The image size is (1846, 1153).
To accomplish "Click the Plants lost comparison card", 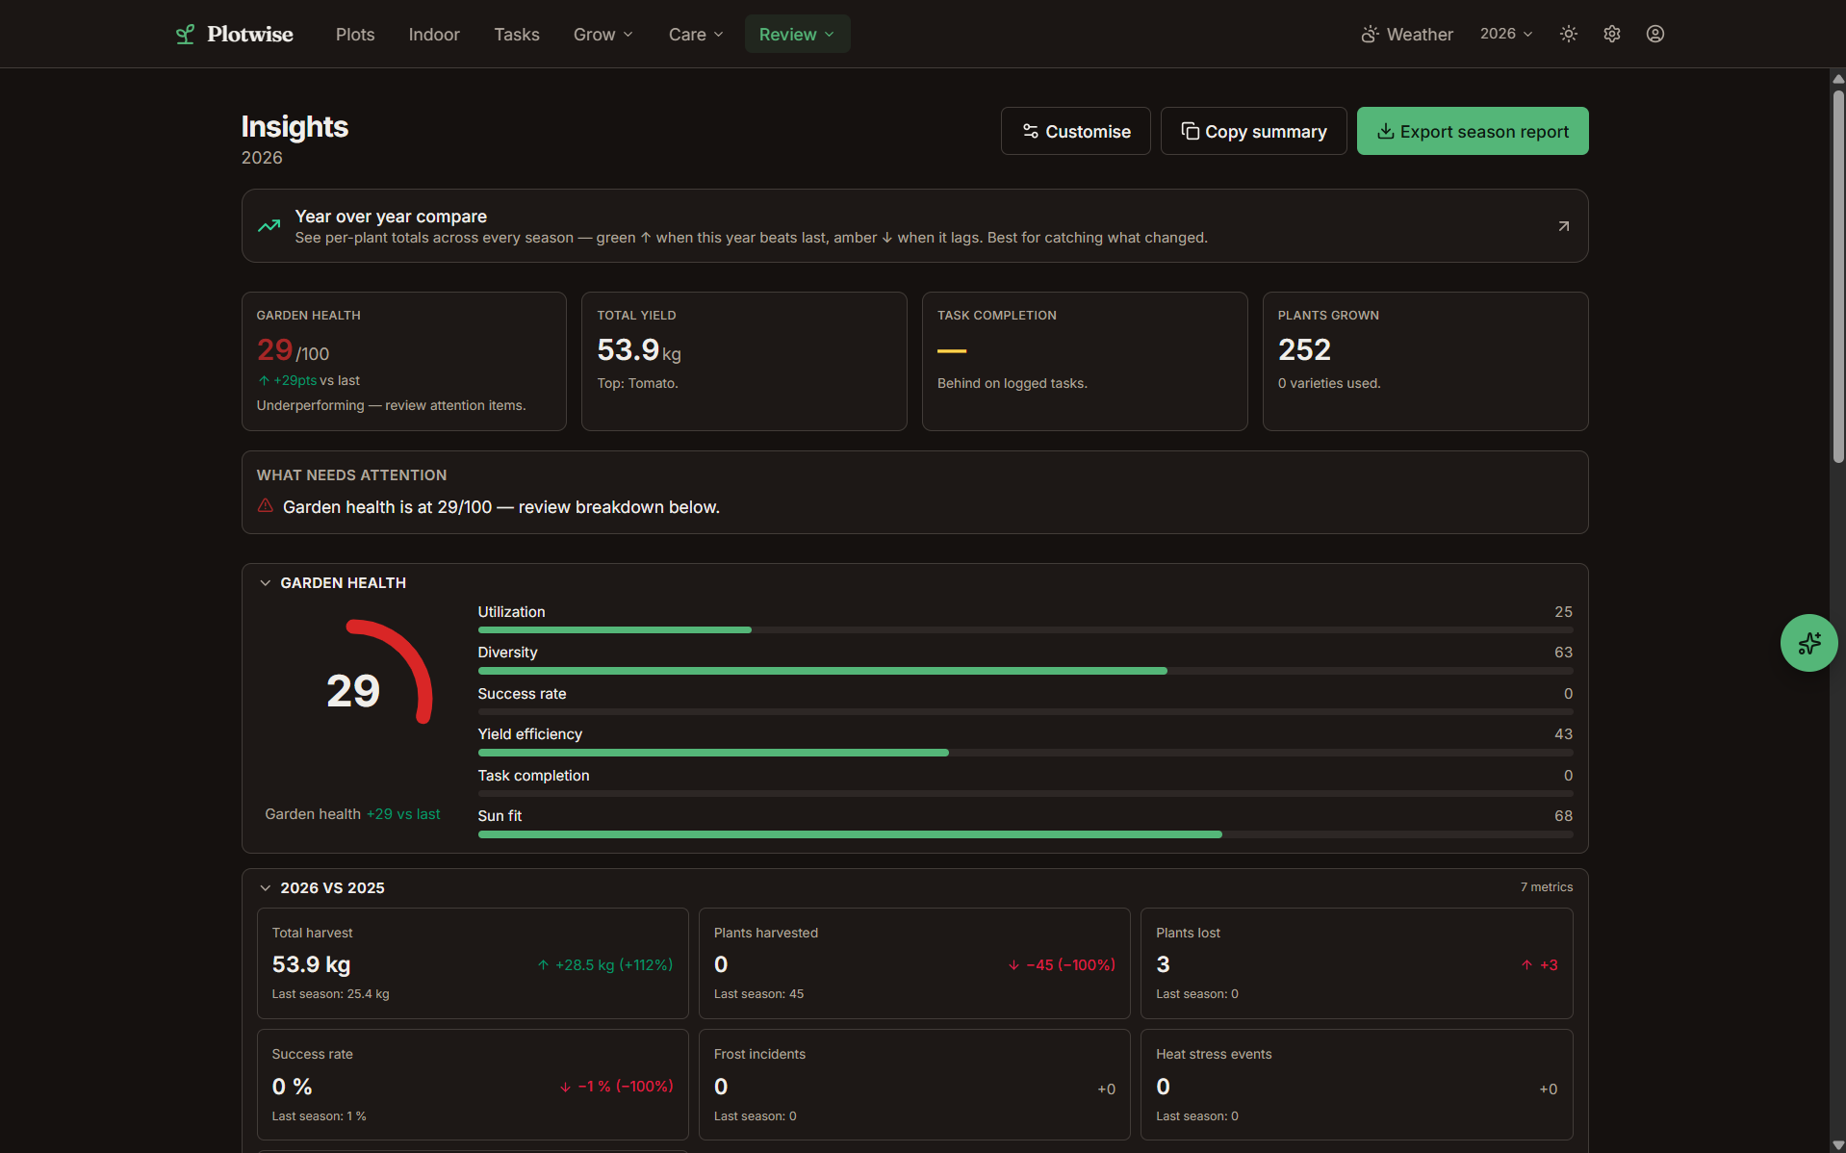I will 1356,963.
